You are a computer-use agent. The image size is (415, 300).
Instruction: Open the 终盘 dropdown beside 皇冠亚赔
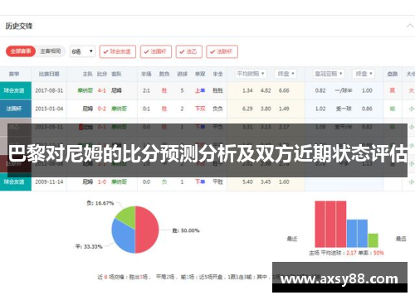click(x=364, y=74)
